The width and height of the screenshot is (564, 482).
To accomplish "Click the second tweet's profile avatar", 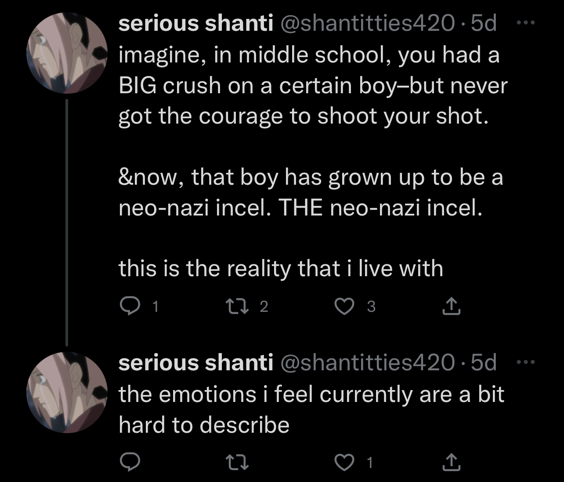I will pos(67,392).
